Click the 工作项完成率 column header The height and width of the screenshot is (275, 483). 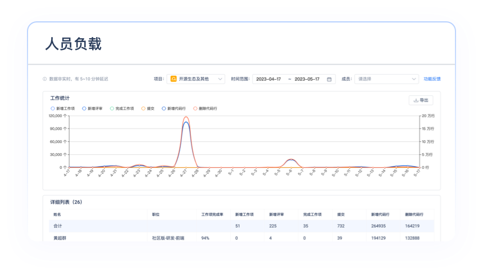[212, 214]
